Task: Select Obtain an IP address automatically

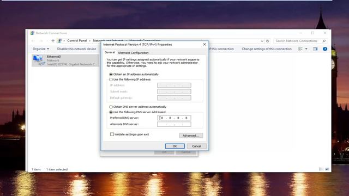Action: [x=111, y=74]
